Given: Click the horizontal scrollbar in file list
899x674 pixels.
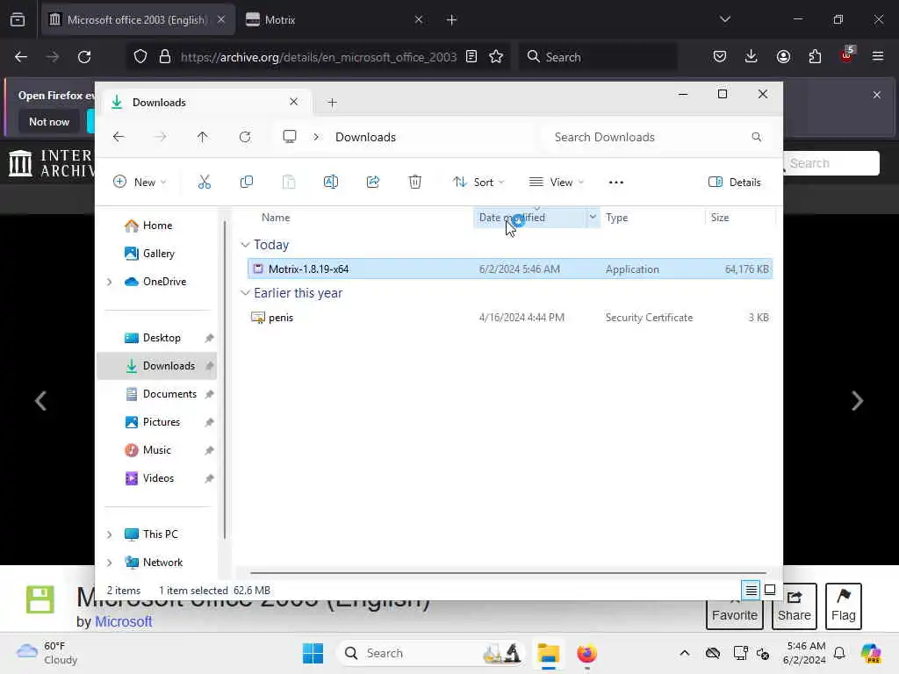Looking at the screenshot, I should tap(508, 572).
